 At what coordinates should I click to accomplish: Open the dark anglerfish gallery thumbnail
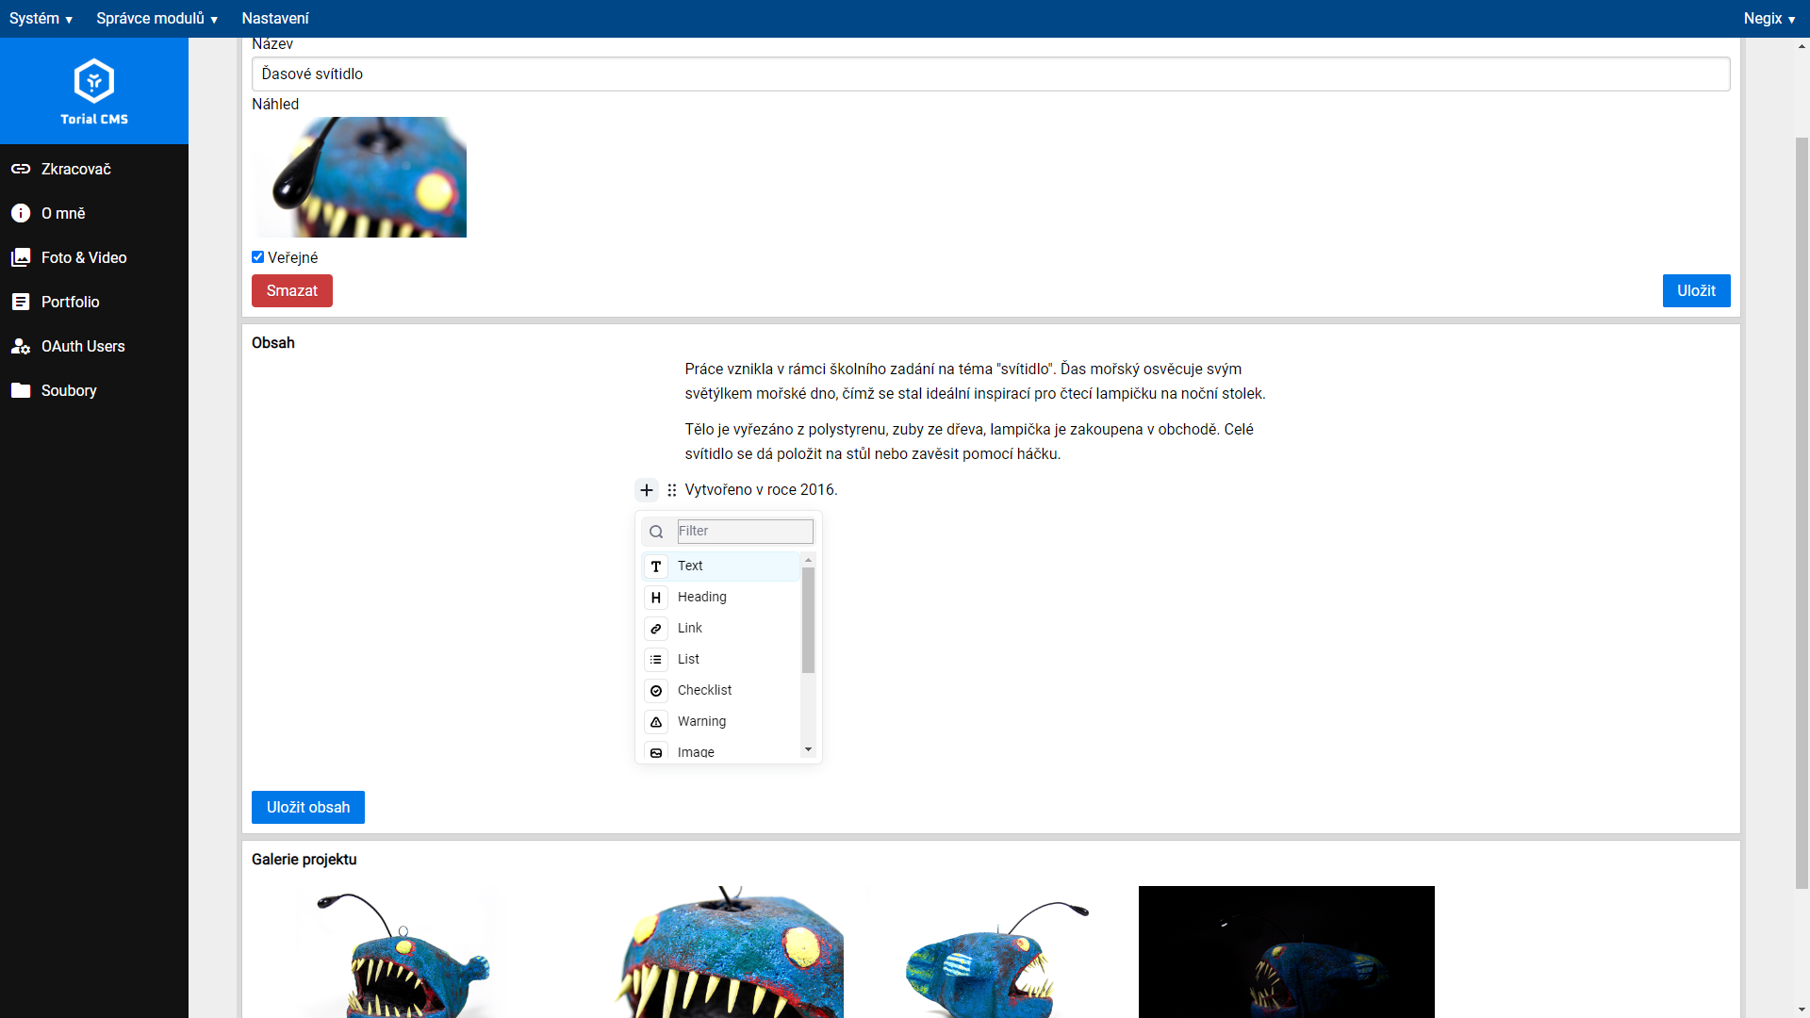(x=1286, y=952)
